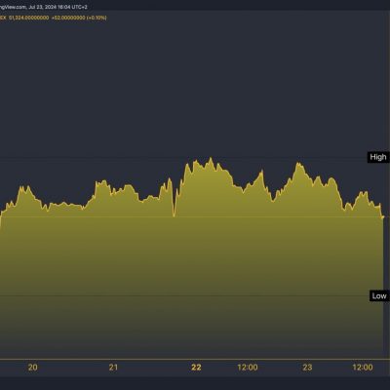This screenshot has width=390, height=390.
Task: Click the sharp dip bottom before date 22
Action: (174, 215)
